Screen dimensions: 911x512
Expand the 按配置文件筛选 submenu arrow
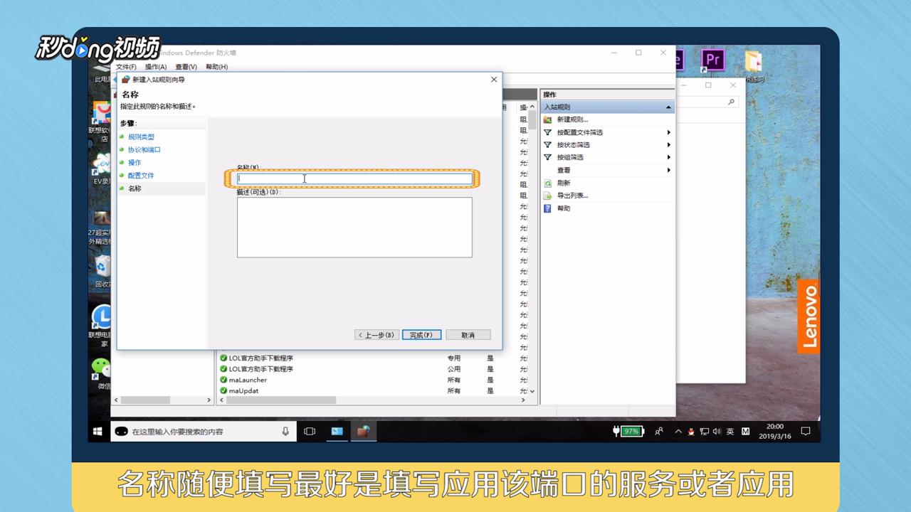(668, 132)
